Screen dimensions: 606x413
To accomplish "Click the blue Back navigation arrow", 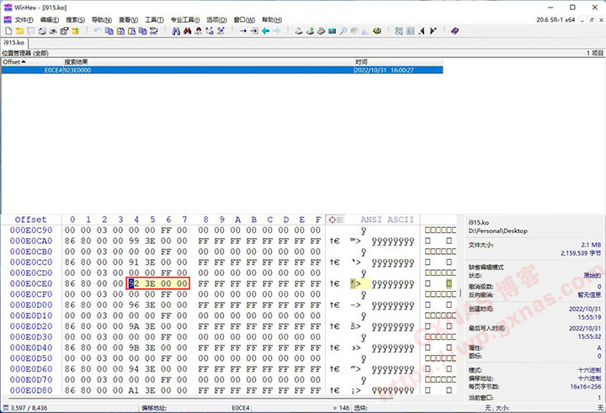I will click(265, 31).
